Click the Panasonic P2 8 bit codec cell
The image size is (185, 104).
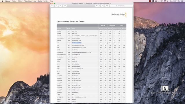(76, 40)
